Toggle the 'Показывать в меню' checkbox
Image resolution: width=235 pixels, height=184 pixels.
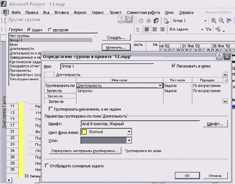pyautogui.click(x=174, y=66)
